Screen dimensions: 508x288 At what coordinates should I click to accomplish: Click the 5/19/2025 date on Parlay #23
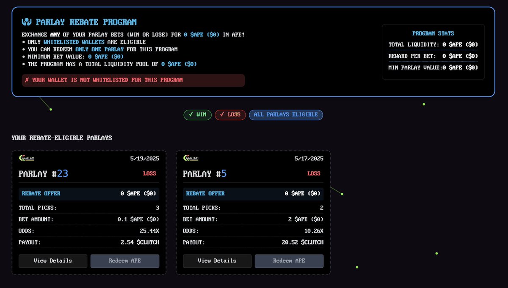pos(145,159)
